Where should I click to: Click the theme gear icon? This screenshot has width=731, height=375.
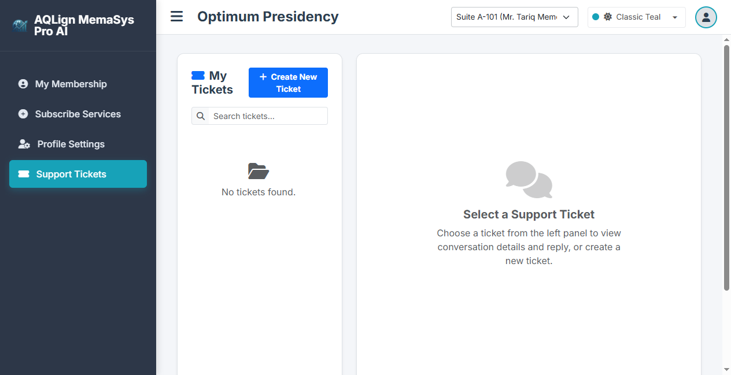(x=608, y=17)
